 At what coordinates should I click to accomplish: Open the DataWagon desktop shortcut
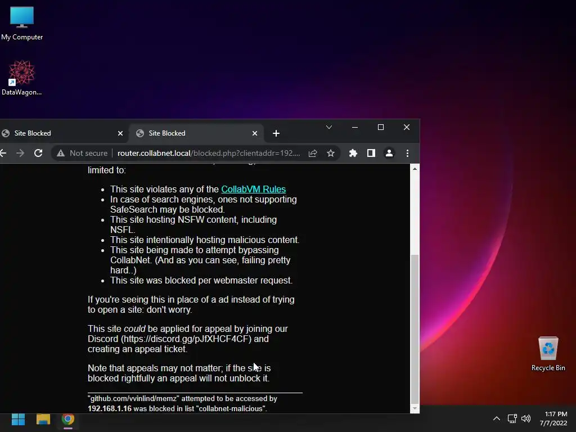(22, 78)
